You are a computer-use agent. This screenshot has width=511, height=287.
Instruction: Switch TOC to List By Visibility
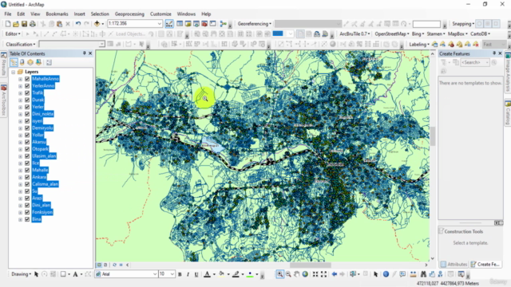pos(30,62)
